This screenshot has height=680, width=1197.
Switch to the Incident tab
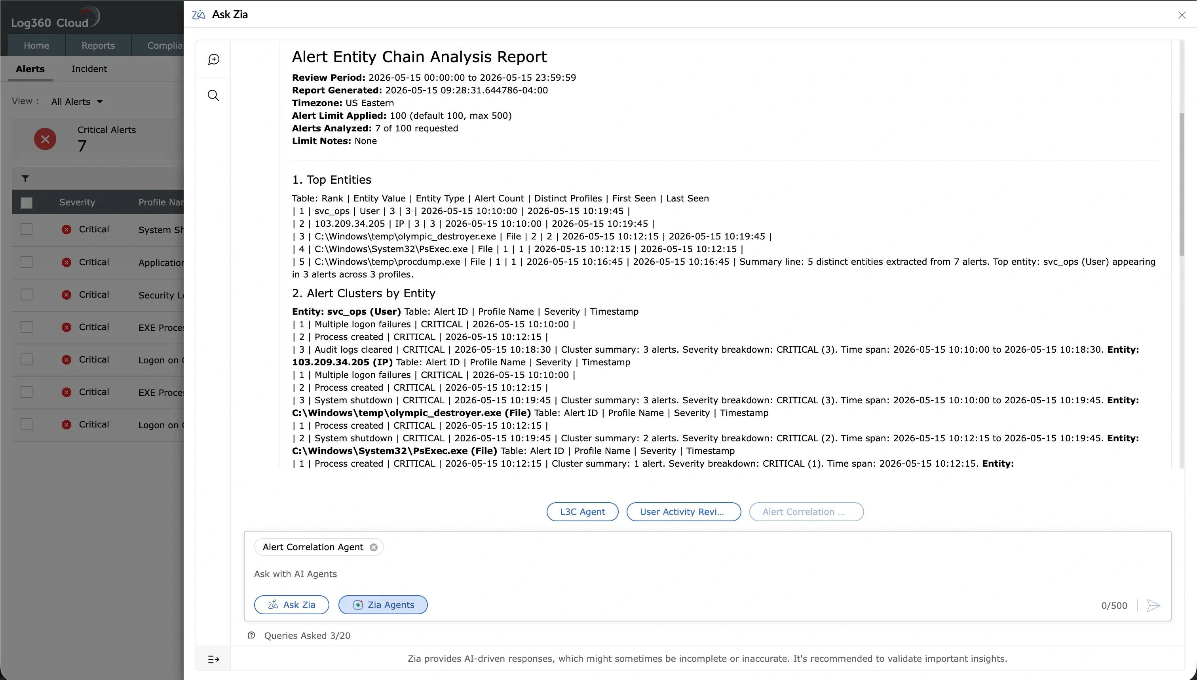(89, 68)
